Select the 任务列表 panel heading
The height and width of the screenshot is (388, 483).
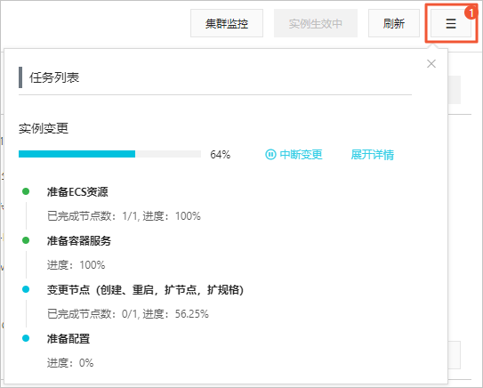pyautogui.click(x=54, y=77)
